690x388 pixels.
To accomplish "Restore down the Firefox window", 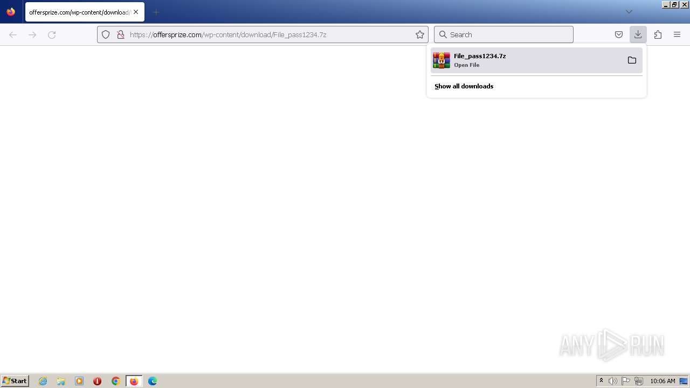I will 674,4.
